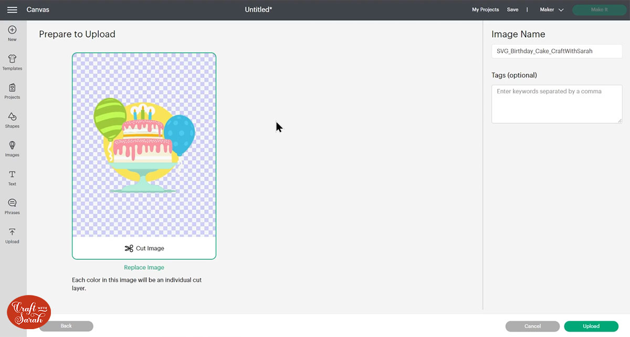Screen dimensions: 630x337
Task: Select the Text tool
Action: (x=12, y=178)
